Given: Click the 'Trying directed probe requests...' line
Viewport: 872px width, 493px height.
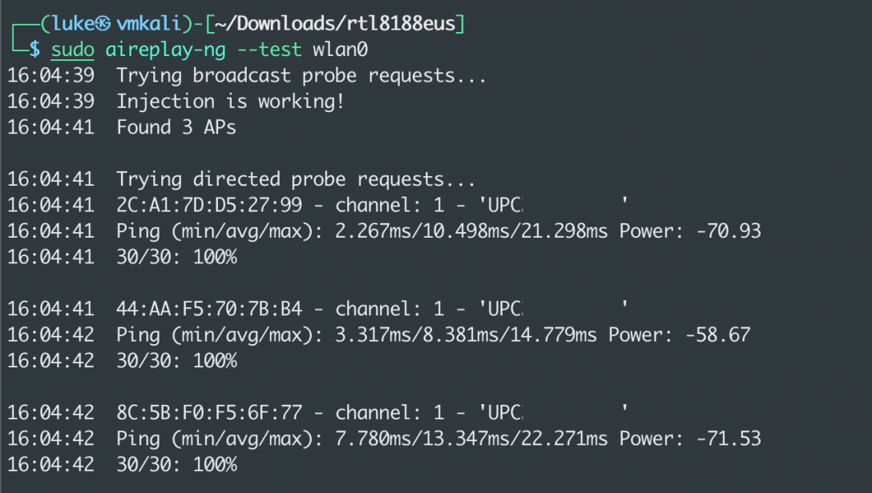Looking at the screenshot, I should click(296, 178).
